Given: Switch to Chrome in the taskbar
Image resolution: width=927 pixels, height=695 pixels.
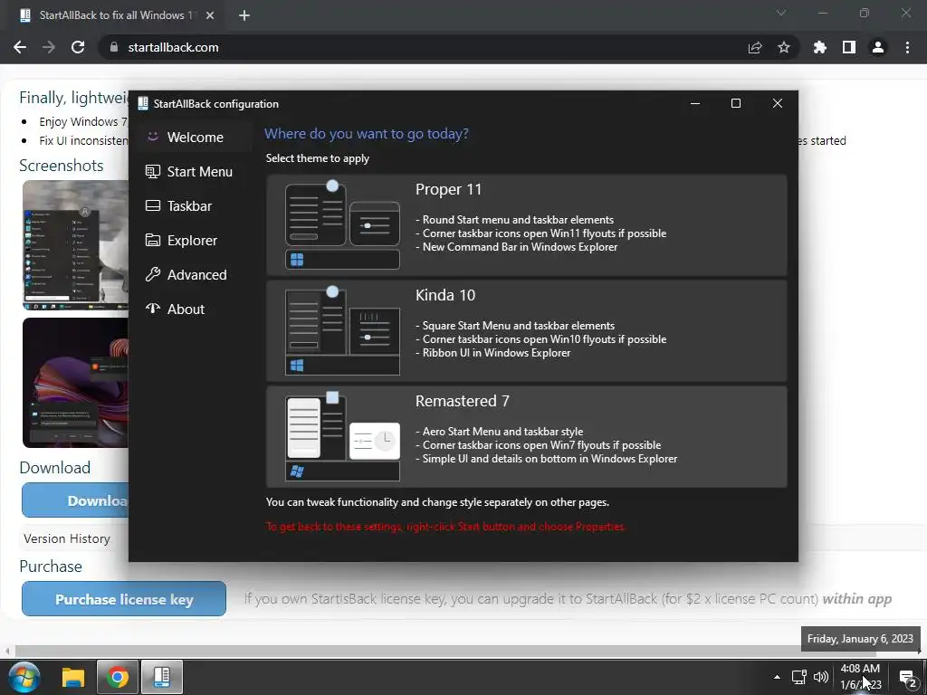Looking at the screenshot, I should click(x=118, y=677).
